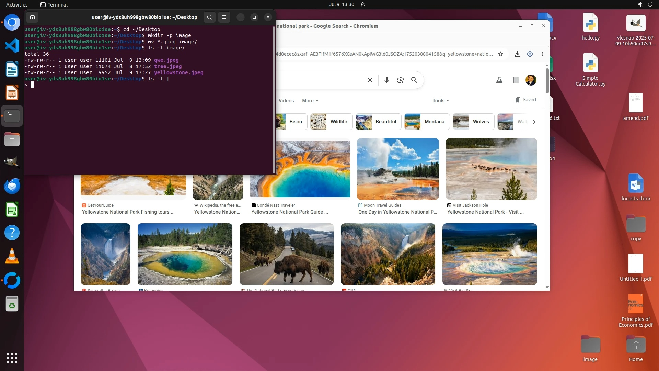Image resolution: width=659 pixels, height=371 pixels.
Task: Open the terminal hamburger menu
Action: (224, 17)
